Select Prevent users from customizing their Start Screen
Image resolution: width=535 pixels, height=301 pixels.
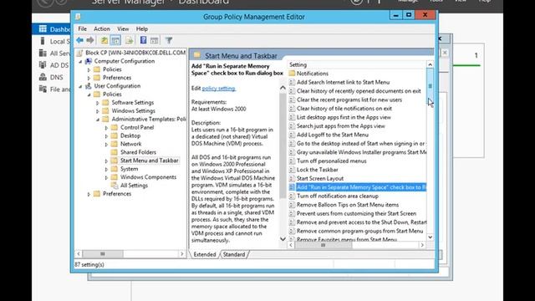[x=356, y=214]
